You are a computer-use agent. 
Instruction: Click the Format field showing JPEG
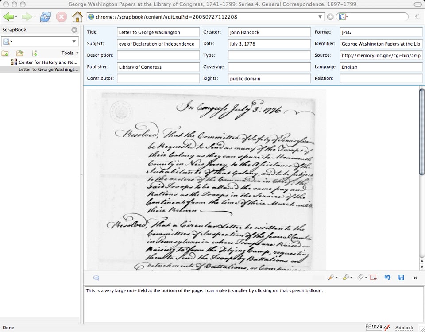pyautogui.click(x=381, y=32)
